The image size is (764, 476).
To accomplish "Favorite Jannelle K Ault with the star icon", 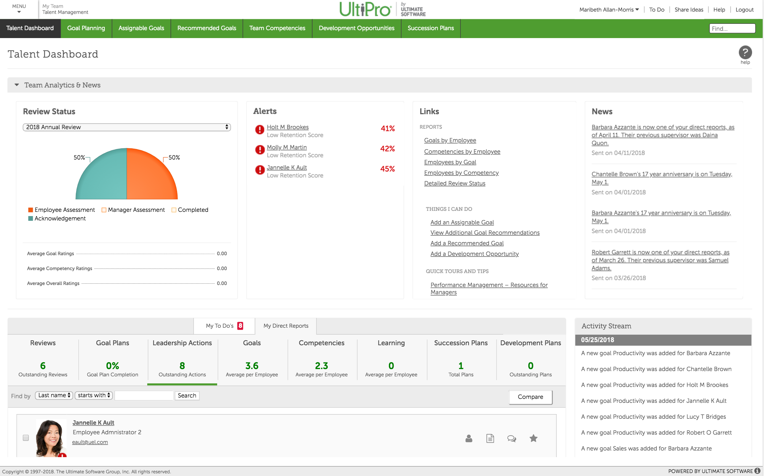I will [x=533, y=438].
